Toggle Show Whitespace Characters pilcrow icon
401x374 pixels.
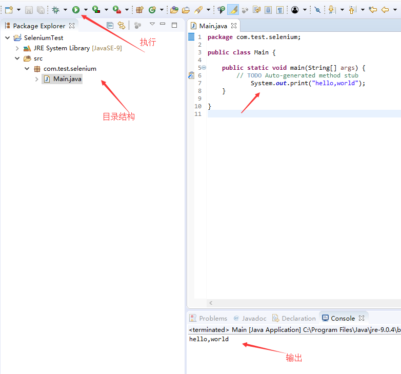(x=280, y=10)
